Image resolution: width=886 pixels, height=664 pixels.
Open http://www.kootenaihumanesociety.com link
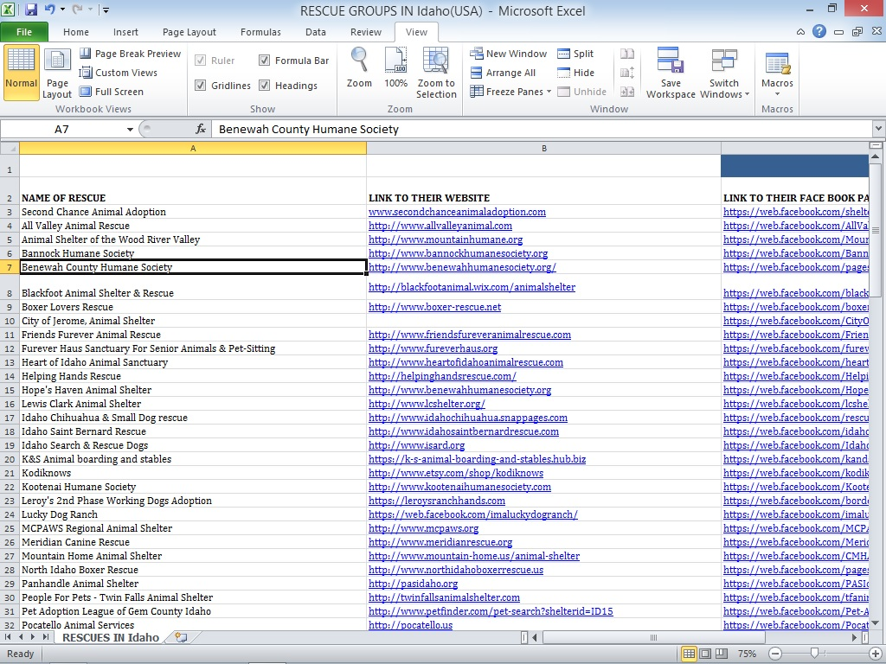coord(459,487)
